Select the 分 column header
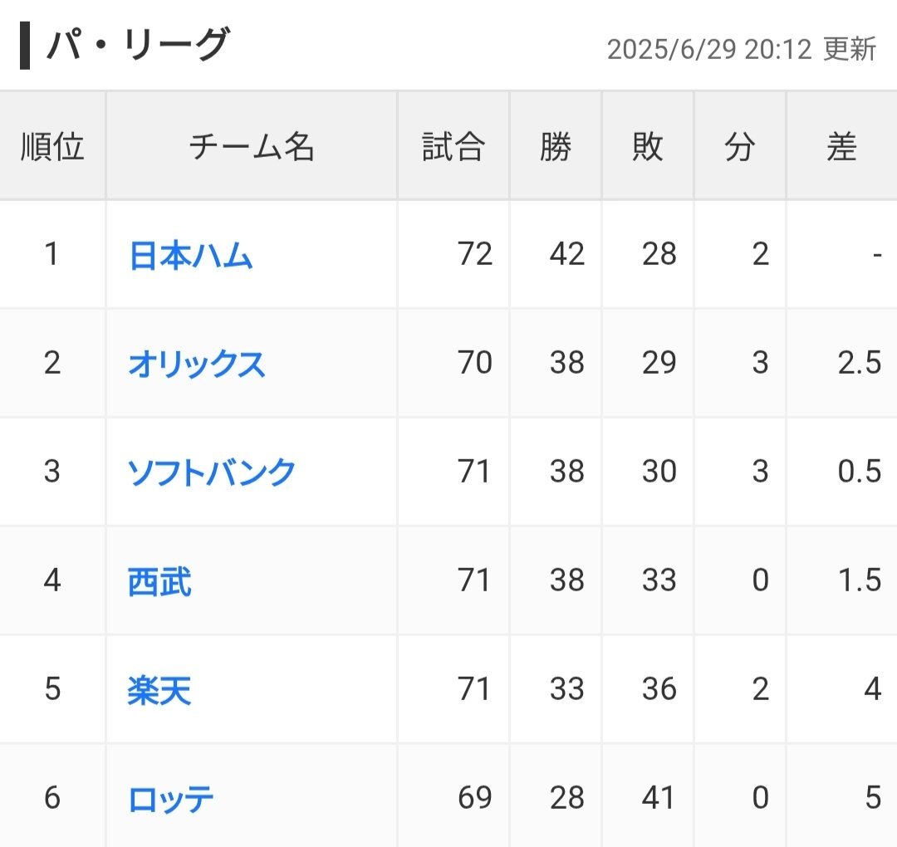The height and width of the screenshot is (847, 897). coord(740,146)
